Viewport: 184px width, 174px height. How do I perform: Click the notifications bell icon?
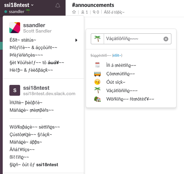(x=58, y=5)
